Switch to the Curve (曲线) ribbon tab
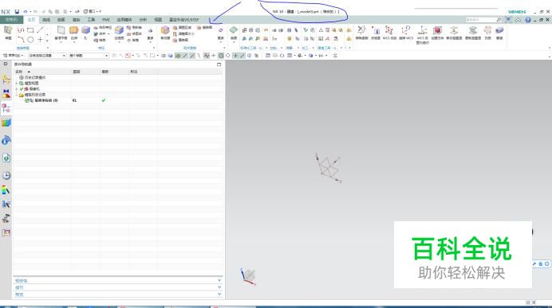552x308 pixels. pyautogui.click(x=46, y=20)
